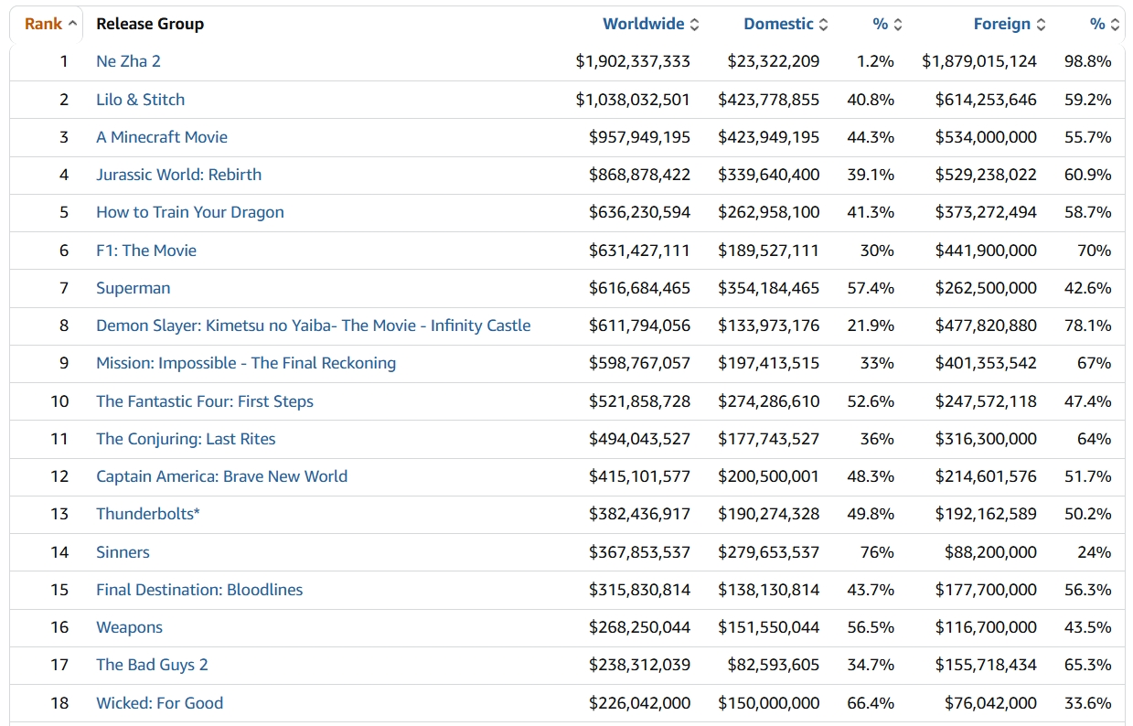Viewport: 1133px width, 726px height.
Task: Open Mission: Impossible Final Reckoning
Action: [246, 363]
